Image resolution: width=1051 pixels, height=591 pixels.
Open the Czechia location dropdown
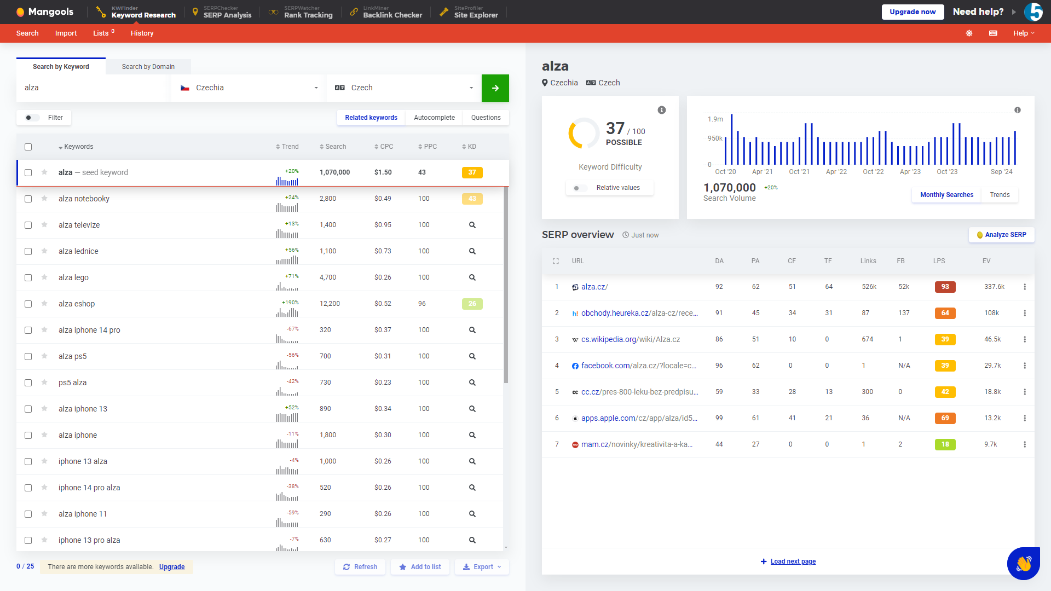coord(249,88)
